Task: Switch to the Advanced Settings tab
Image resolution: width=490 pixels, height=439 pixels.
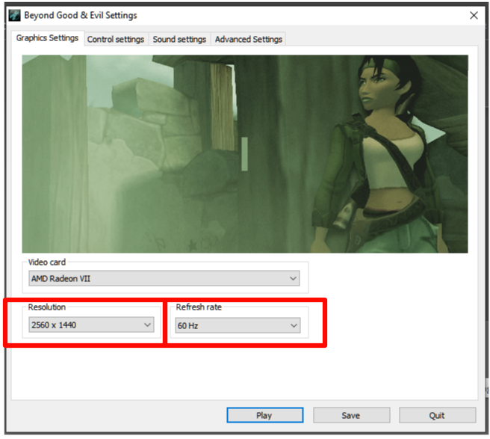Action: coord(249,40)
